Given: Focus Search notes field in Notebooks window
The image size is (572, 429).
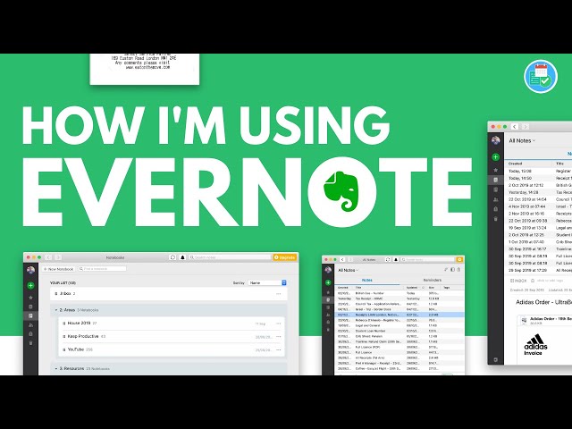Looking at the screenshot, I should point(230,257).
